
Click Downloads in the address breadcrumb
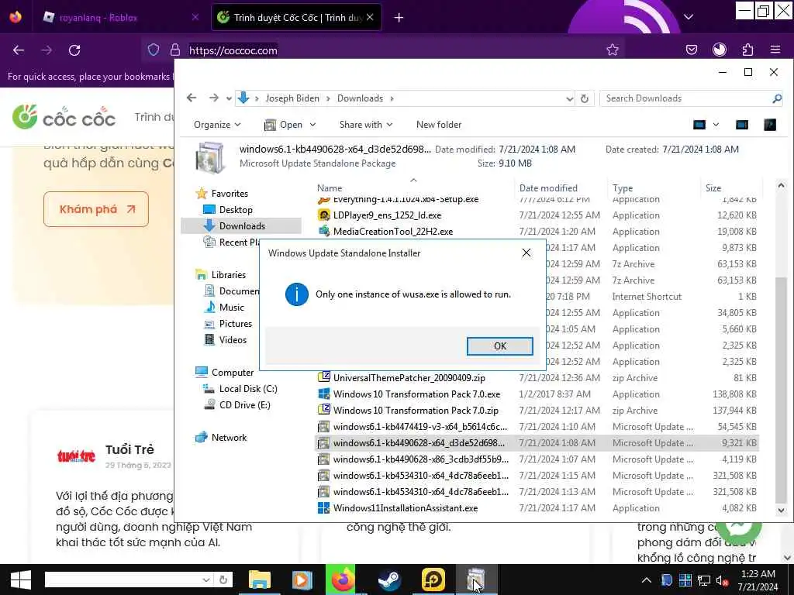click(x=360, y=98)
